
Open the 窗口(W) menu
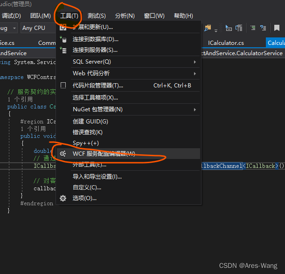[x=154, y=16]
